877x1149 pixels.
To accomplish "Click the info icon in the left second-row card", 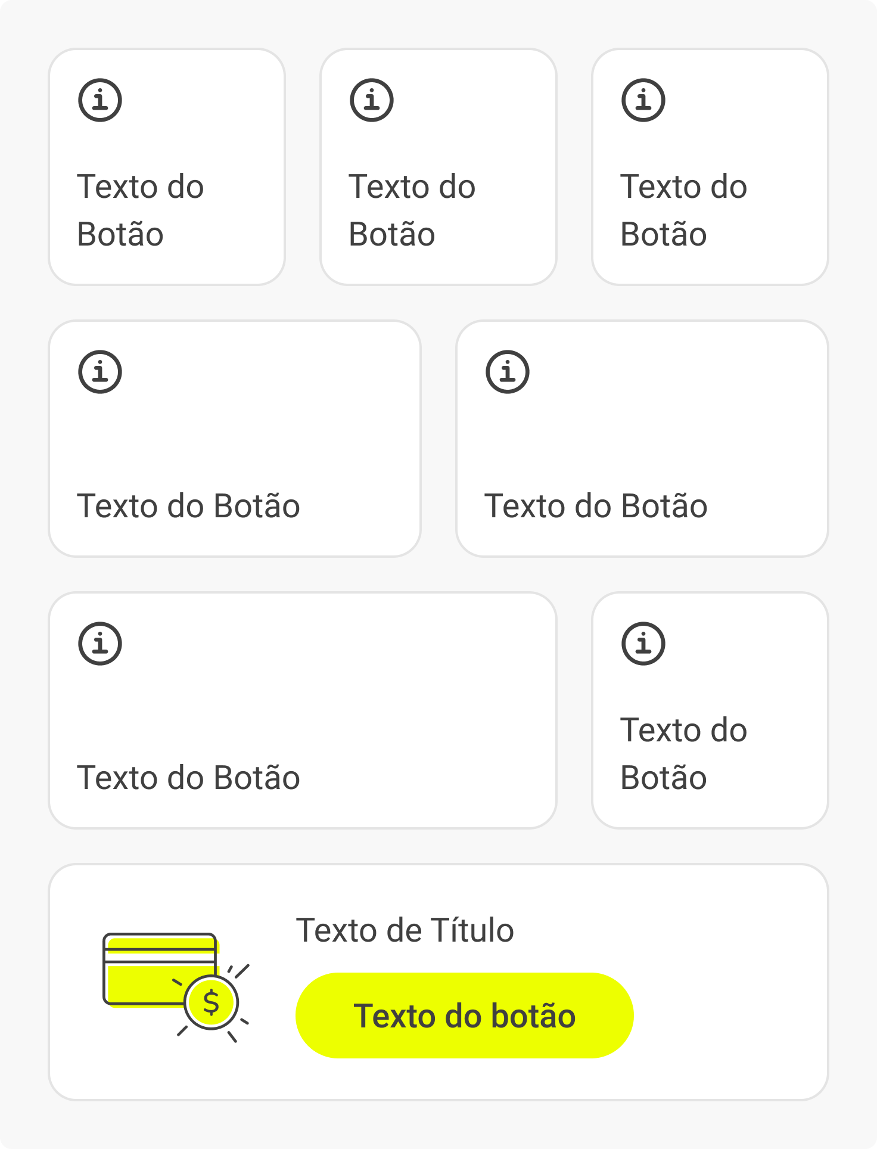I will (x=100, y=372).
